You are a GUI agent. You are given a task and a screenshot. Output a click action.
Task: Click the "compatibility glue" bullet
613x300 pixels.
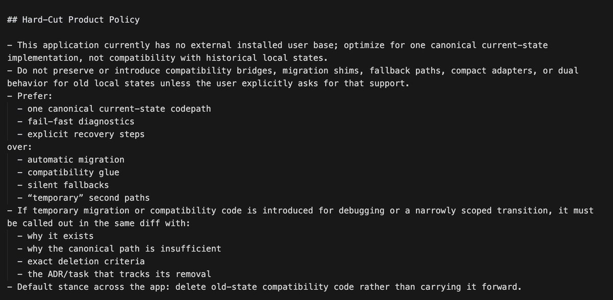tap(73, 172)
